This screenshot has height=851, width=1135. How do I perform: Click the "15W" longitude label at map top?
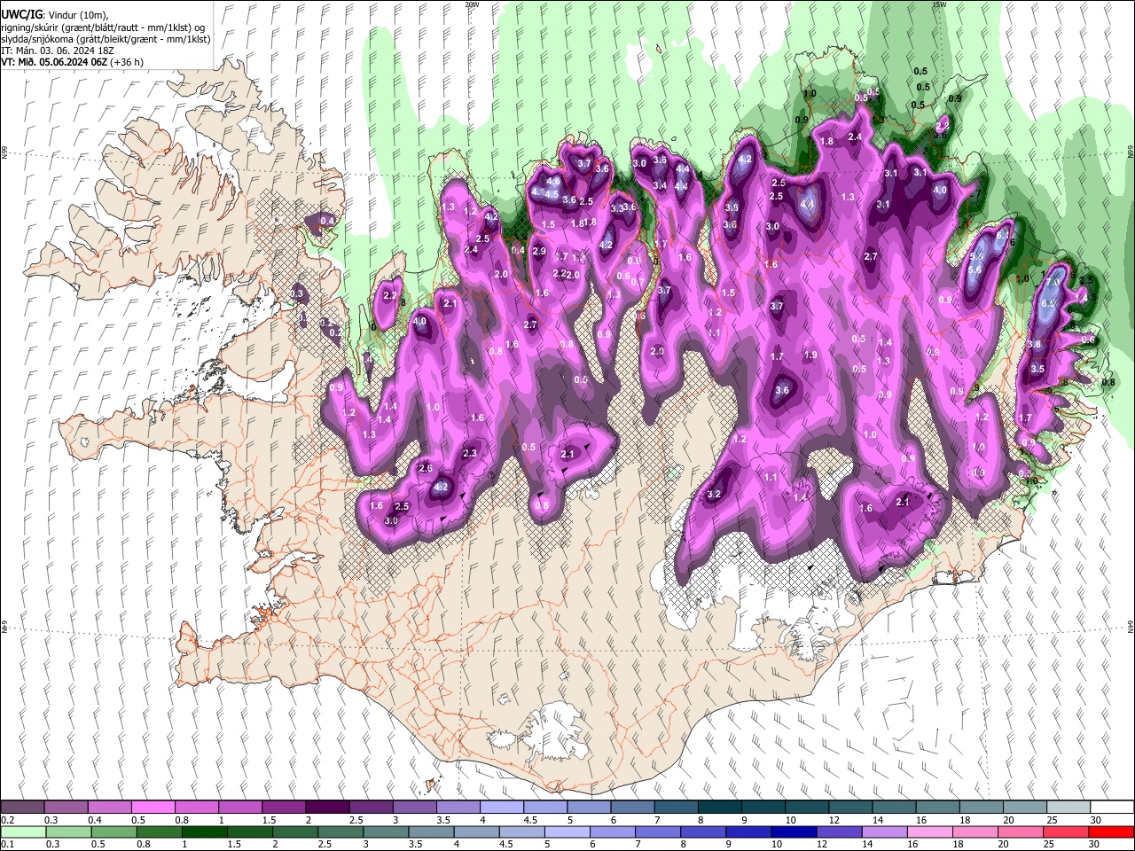point(938,4)
